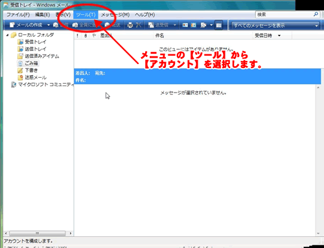This screenshot has height=248, width=324.
Task: Open the 送受信 dropdown arrow
Action: pyautogui.click(x=175, y=25)
